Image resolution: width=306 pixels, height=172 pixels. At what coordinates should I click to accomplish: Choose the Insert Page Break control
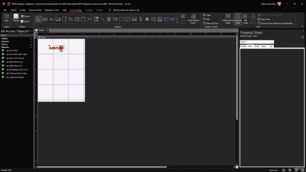point(89,19)
